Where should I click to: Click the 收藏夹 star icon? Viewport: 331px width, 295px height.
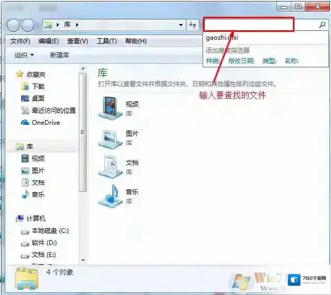coord(20,74)
